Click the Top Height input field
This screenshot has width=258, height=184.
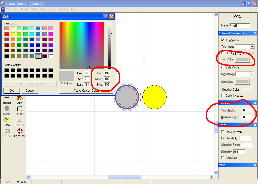[x=246, y=110]
